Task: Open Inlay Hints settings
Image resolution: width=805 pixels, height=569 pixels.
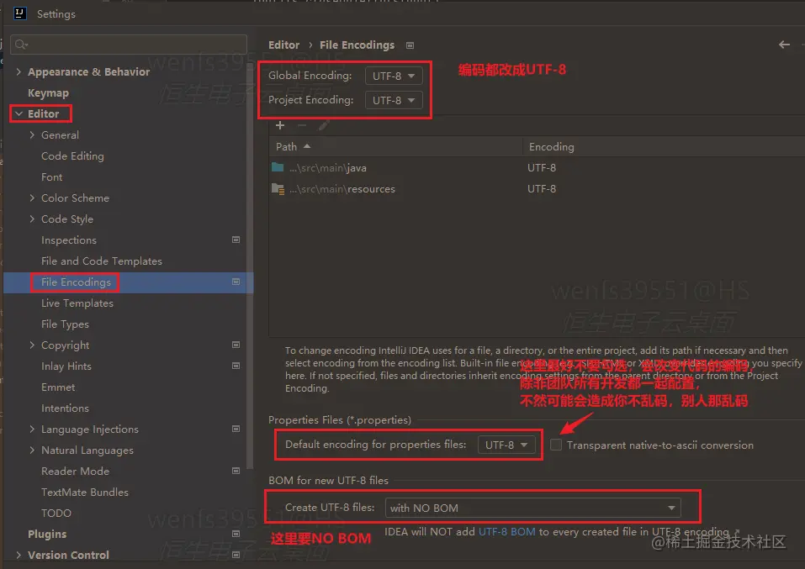Action: tap(66, 366)
